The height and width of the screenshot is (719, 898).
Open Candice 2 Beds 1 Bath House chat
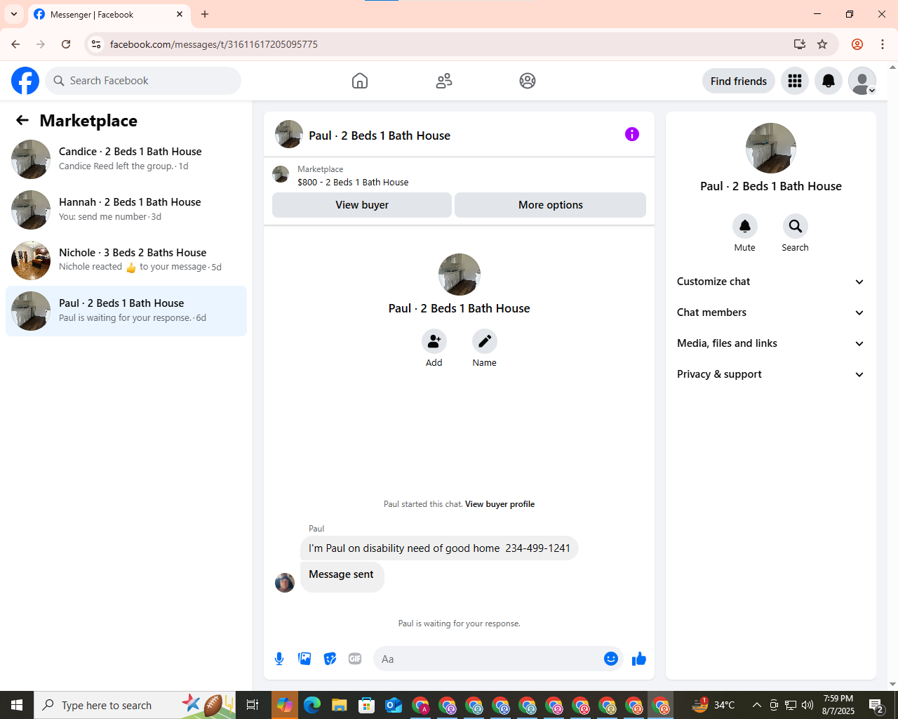(126, 159)
